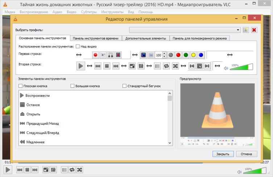Switch to 'Панель инструментов времени' tab
The height and width of the screenshot is (177, 273).
(x=95, y=38)
